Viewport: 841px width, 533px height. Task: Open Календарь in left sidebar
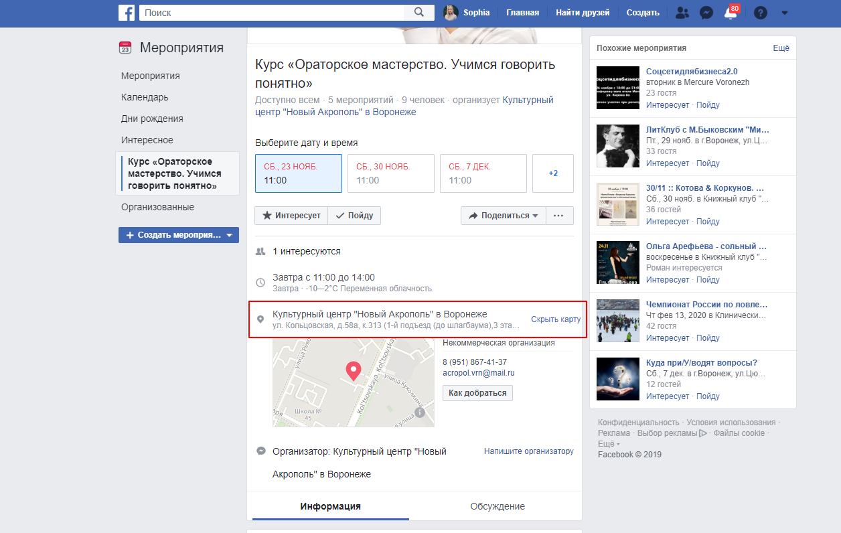click(145, 97)
